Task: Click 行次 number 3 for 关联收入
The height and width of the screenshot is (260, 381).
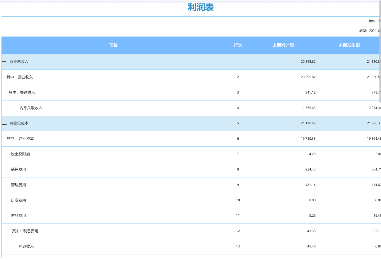Action: (x=238, y=92)
